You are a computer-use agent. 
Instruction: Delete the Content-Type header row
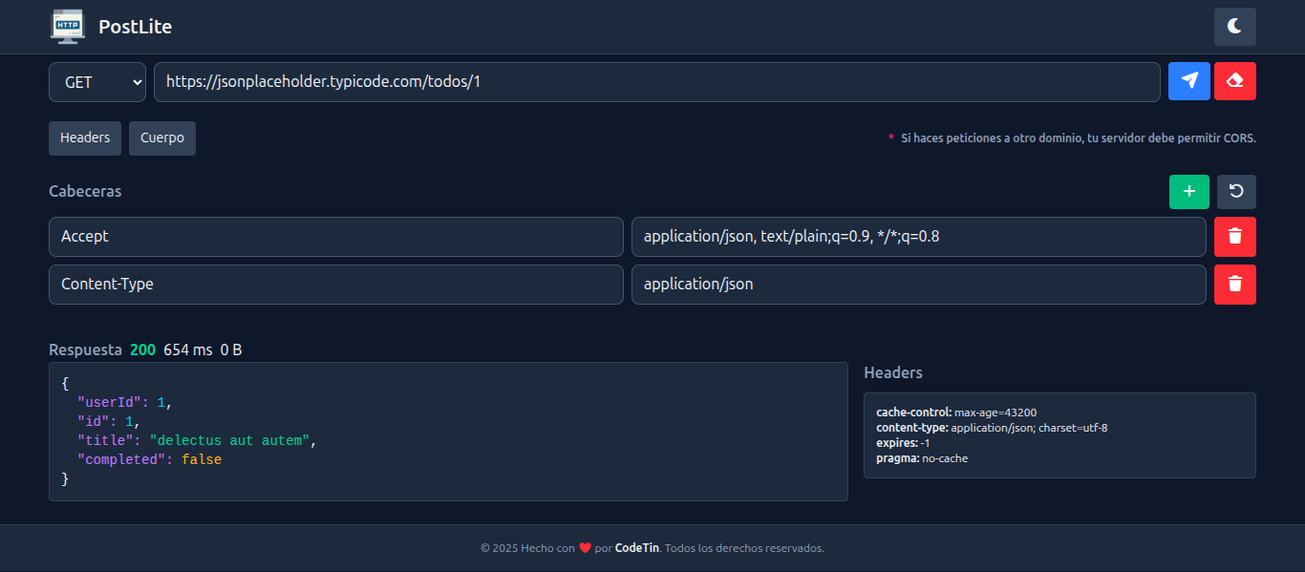tap(1234, 285)
